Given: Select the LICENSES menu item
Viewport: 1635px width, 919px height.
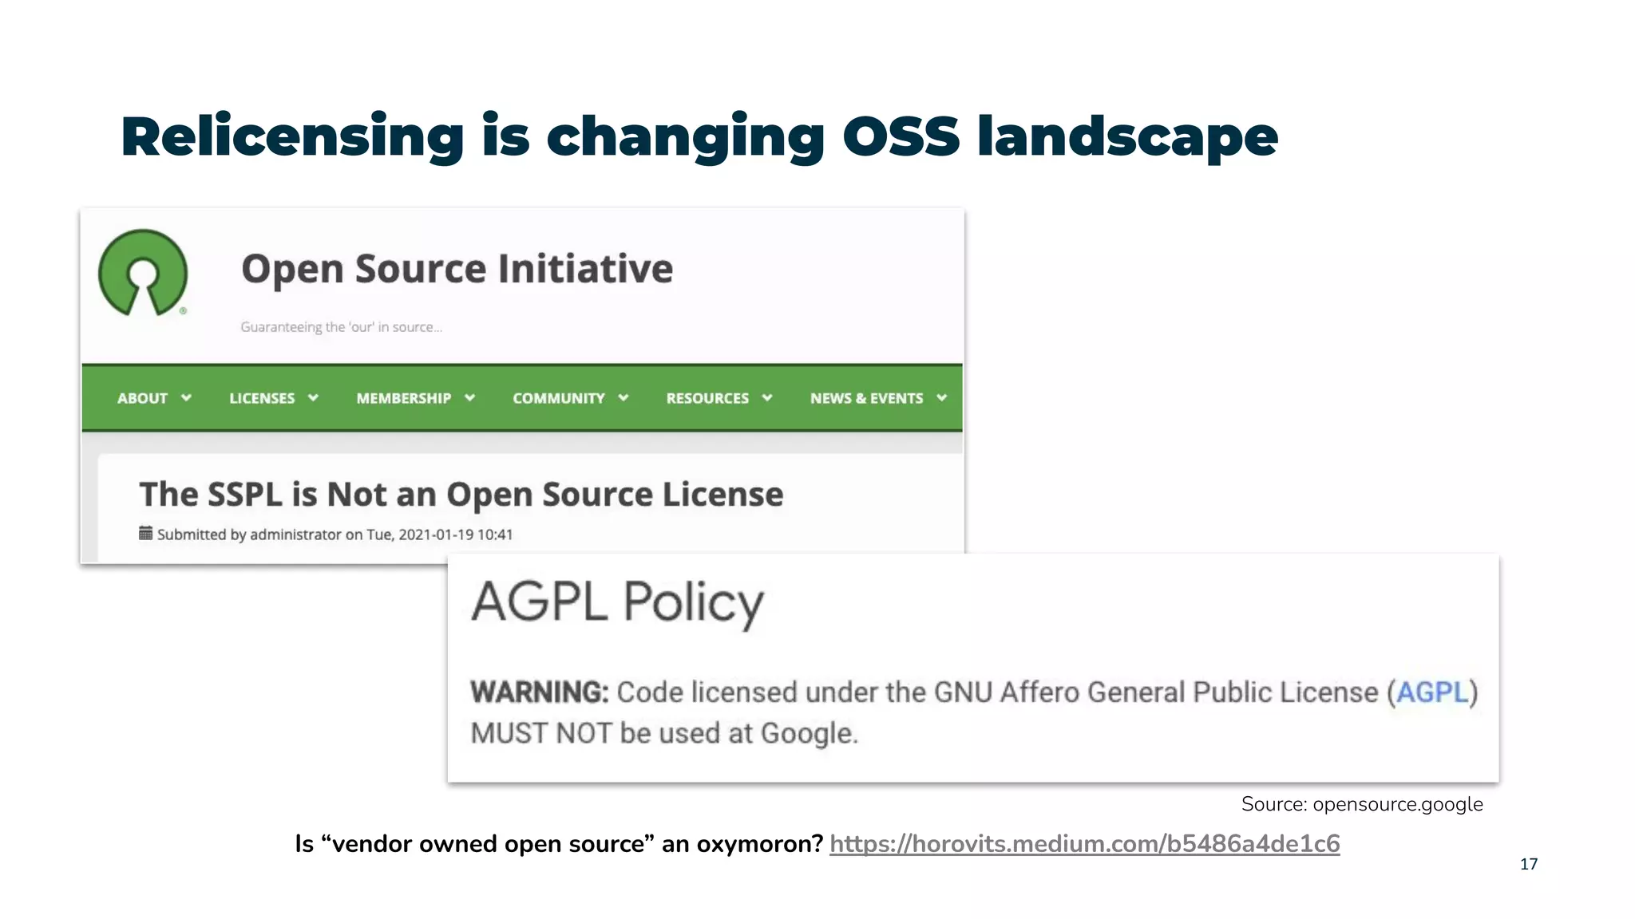Looking at the screenshot, I should coord(262,398).
